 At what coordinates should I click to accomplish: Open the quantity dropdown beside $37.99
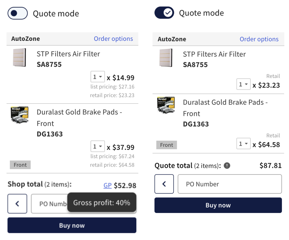coord(98,146)
